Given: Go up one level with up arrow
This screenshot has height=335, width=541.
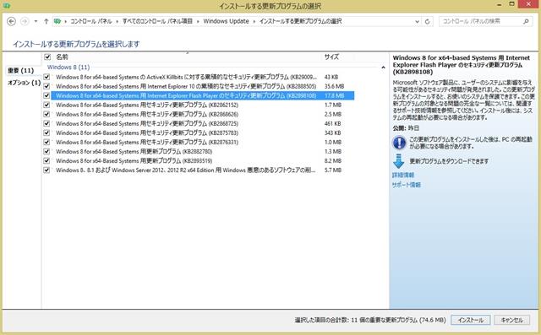Looking at the screenshot, I should click(x=46, y=21).
